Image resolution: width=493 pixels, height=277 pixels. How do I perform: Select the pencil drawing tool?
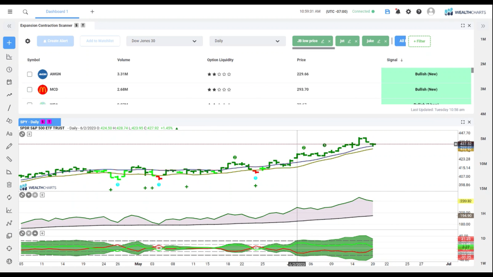pos(9,146)
